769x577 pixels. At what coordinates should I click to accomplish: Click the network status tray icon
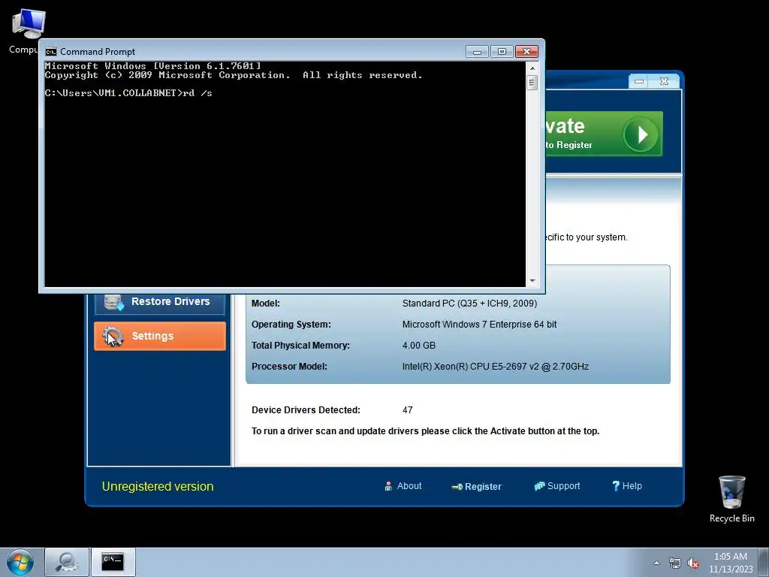click(x=675, y=563)
